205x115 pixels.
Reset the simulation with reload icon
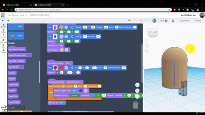tap(173, 21)
